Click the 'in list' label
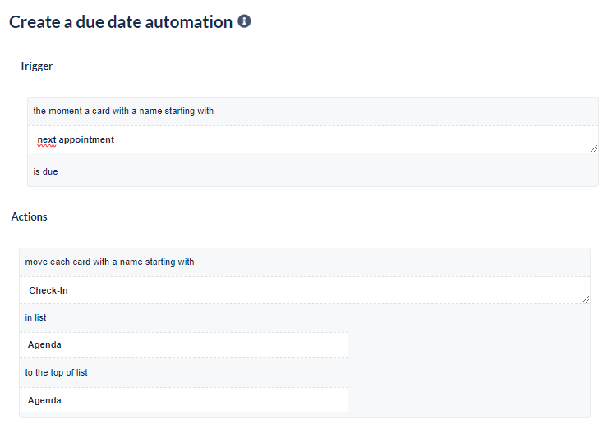Image resolution: width=608 pixels, height=433 pixels. 35,317
